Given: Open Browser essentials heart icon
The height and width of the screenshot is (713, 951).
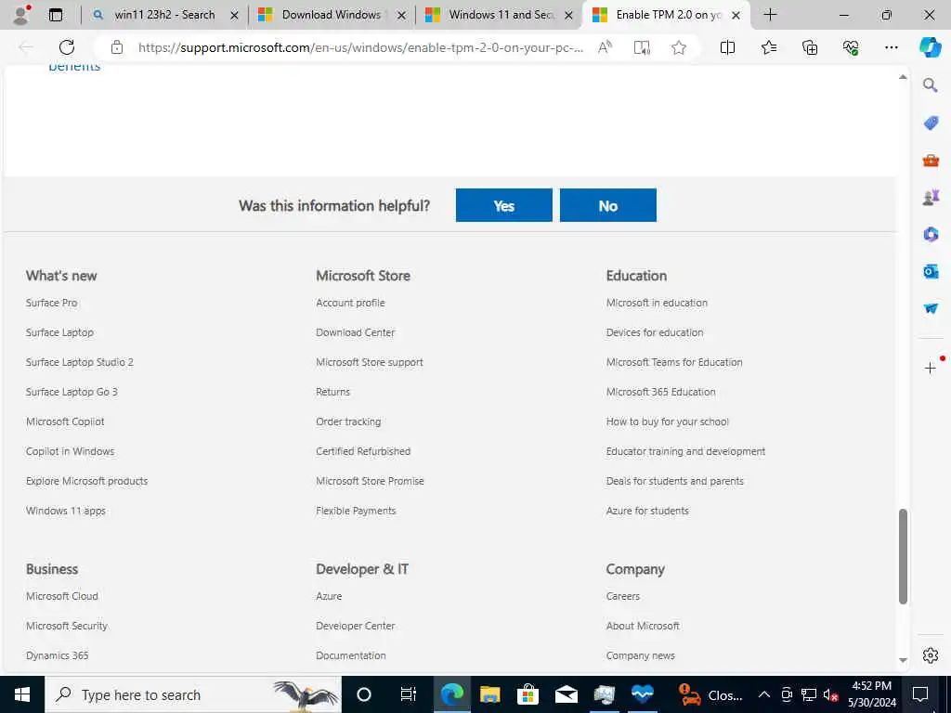Looking at the screenshot, I should (x=851, y=47).
